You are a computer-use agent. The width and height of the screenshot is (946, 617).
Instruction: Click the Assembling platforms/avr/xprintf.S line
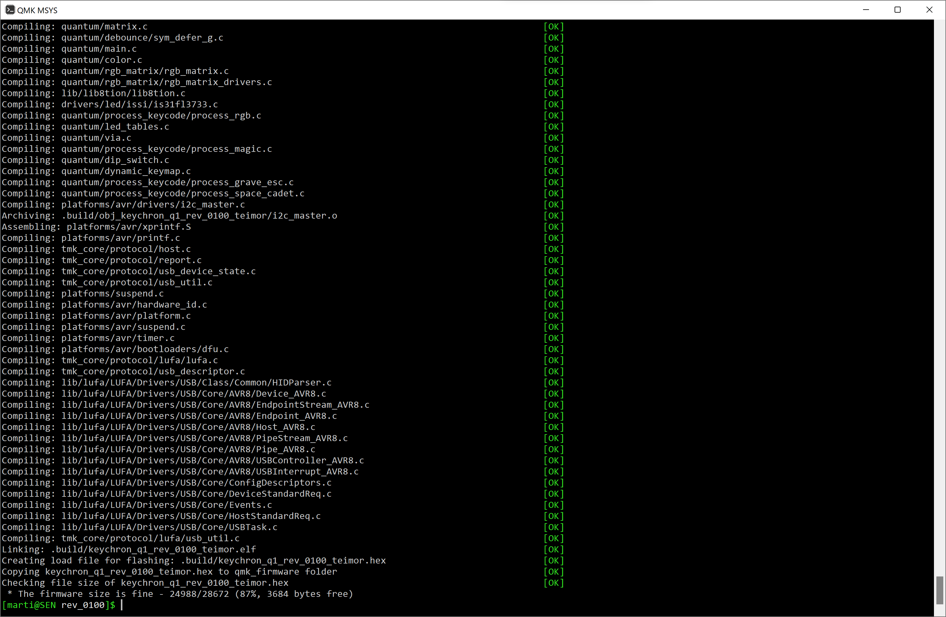[97, 227]
